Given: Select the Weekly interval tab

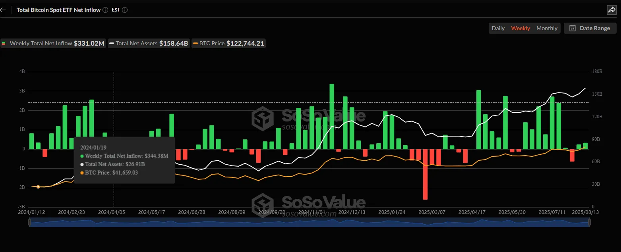Looking at the screenshot, I should tap(520, 28).
